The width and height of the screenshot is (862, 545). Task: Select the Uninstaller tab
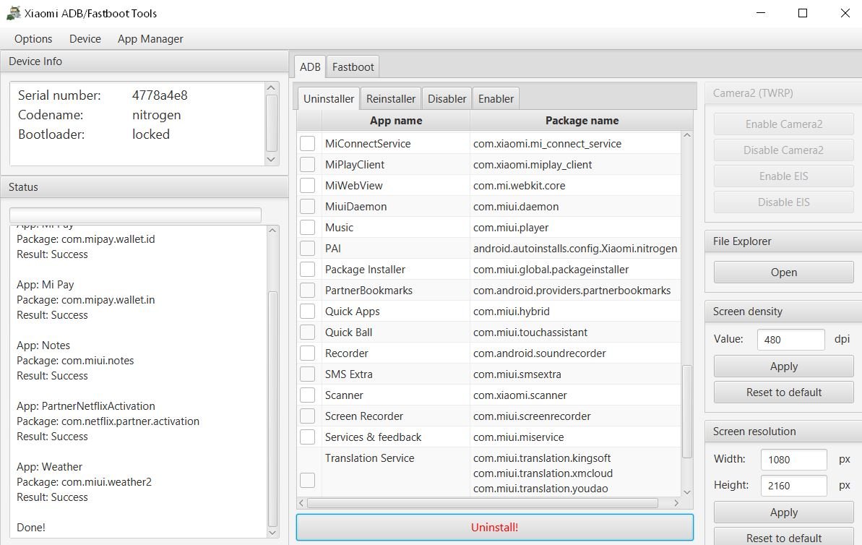pyautogui.click(x=328, y=98)
